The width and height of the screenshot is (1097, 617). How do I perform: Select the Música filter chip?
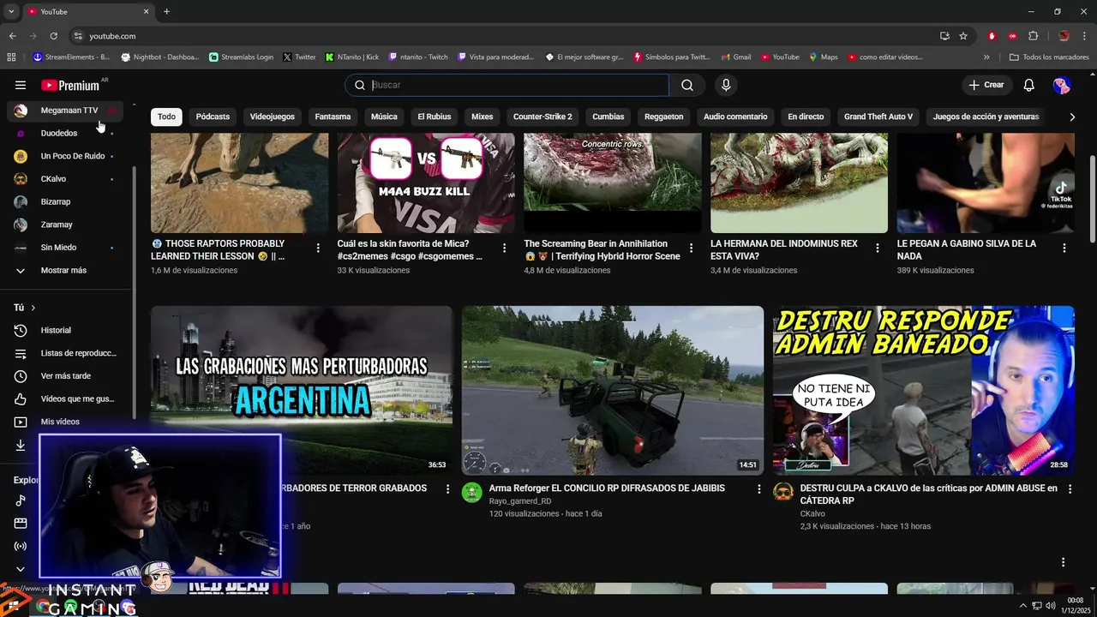tap(384, 117)
